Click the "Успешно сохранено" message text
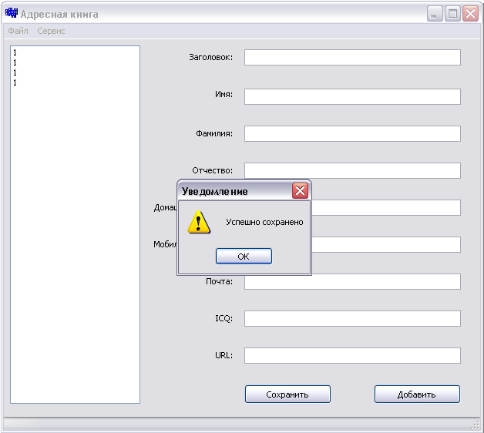484x433 pixels. point(264,222)
